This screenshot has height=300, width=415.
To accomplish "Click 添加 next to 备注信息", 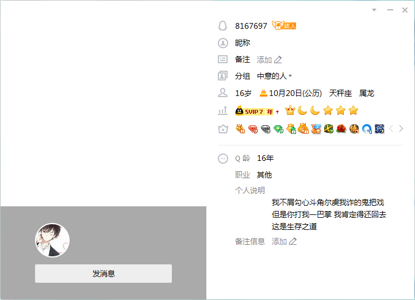I will point(279,241).
